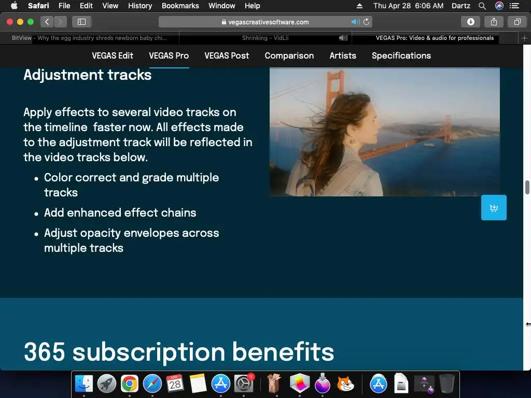
Task: Mute the Shrinking - VidLii tab speaker
Action: click(x=343, y=38)
